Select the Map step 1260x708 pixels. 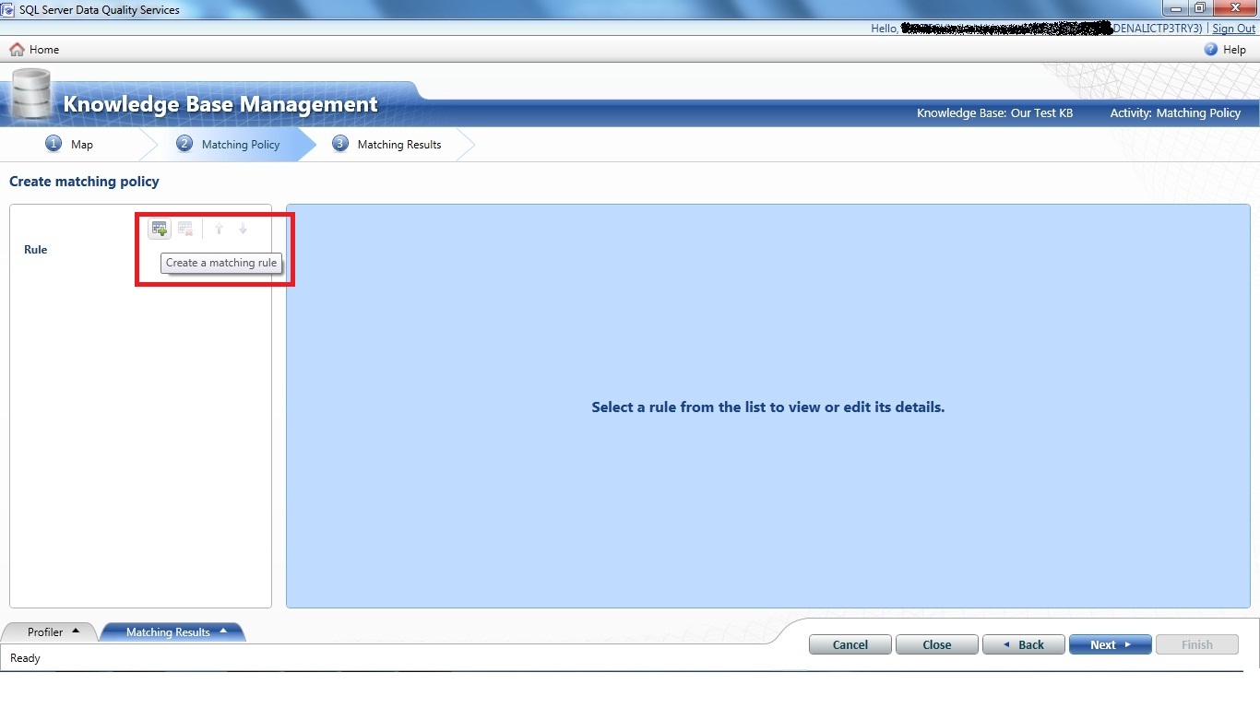click(x=70, y=145)
